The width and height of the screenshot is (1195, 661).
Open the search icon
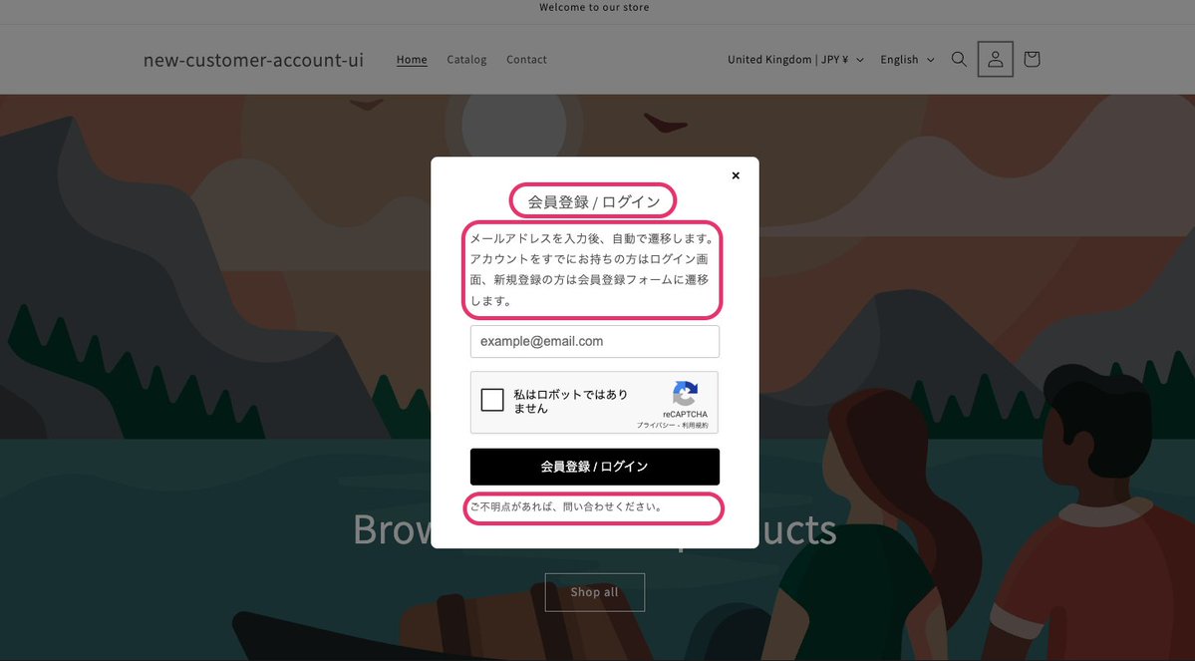click(x=958, y=59)
